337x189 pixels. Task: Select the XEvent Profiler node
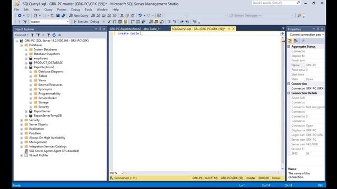(38, 155)
